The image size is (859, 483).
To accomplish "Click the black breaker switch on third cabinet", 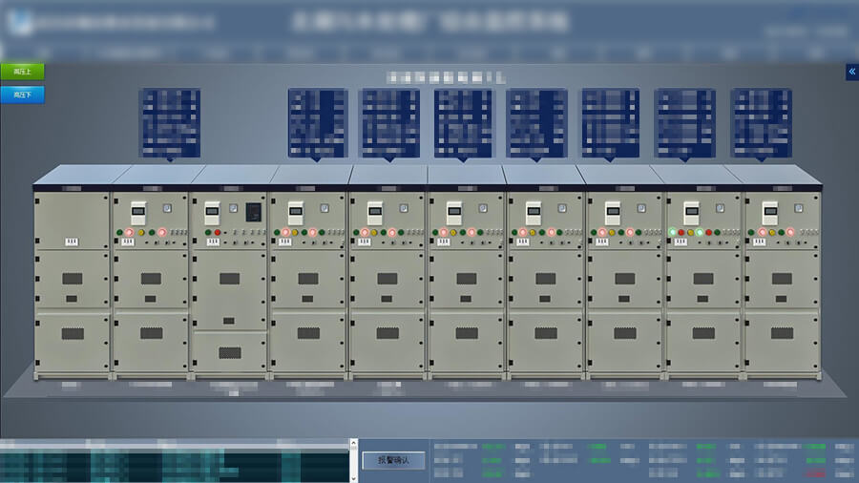I will 253,212.
